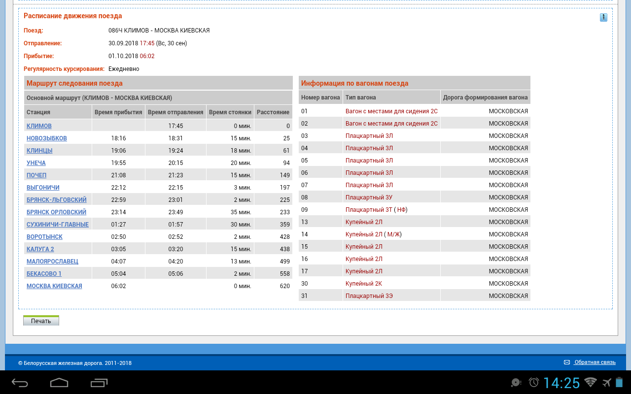Open the Обратная связь feedback link
631x394 pixels.
[595, 362]
